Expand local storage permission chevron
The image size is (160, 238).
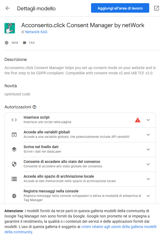[x=148, y=179]
